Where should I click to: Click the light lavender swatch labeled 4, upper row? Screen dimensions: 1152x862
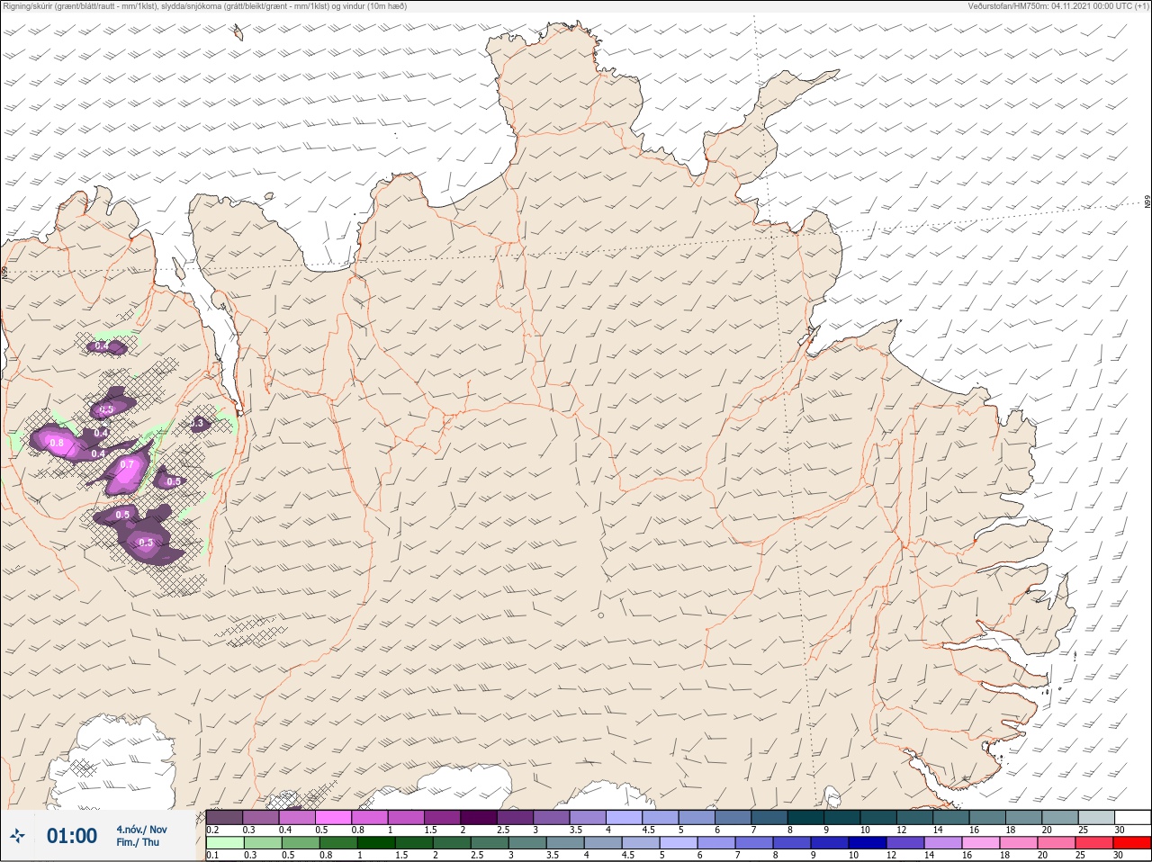point(624,818)
